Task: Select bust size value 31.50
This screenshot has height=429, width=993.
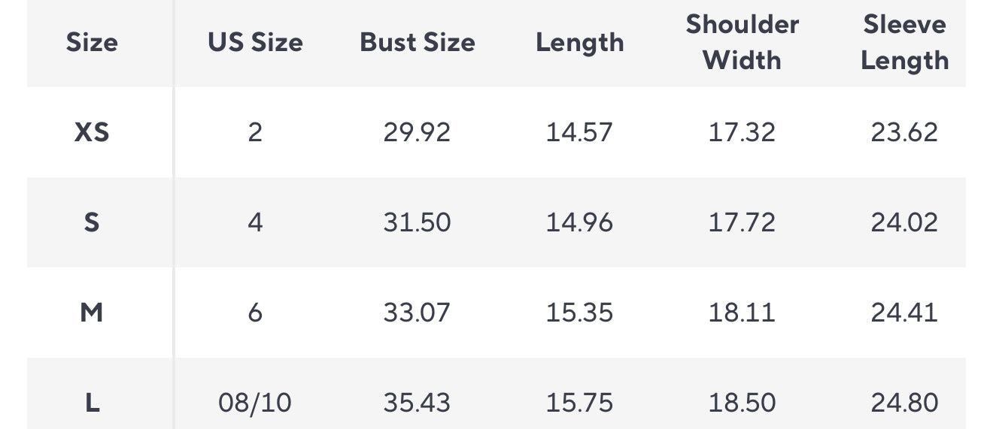Action: click(417, 222)
